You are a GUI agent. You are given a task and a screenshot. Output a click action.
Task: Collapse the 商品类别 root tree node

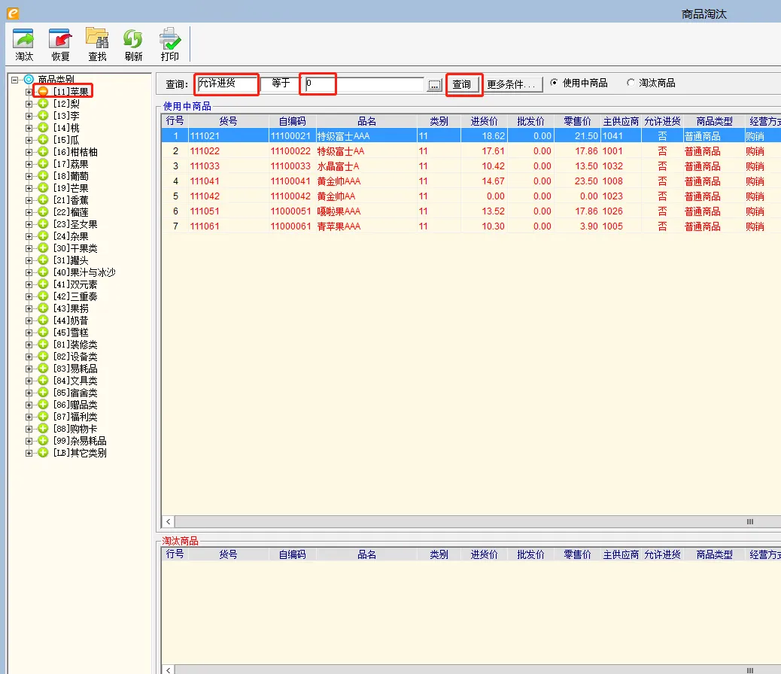[x=15, y=79]
